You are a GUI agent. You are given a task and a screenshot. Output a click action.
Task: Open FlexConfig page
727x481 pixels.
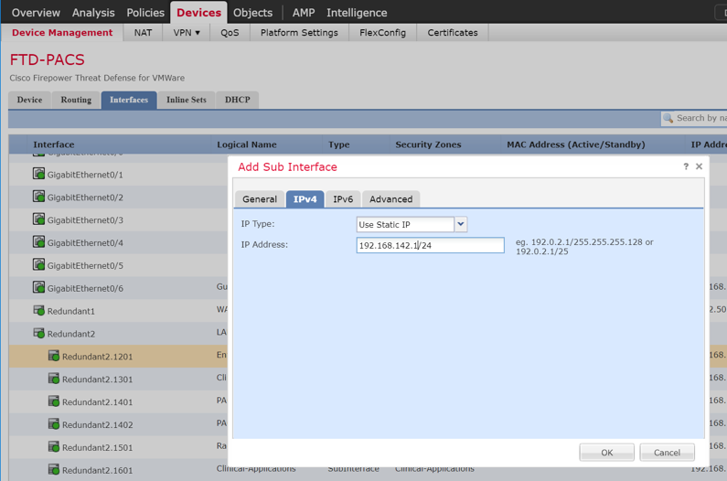tap(382, 33)
